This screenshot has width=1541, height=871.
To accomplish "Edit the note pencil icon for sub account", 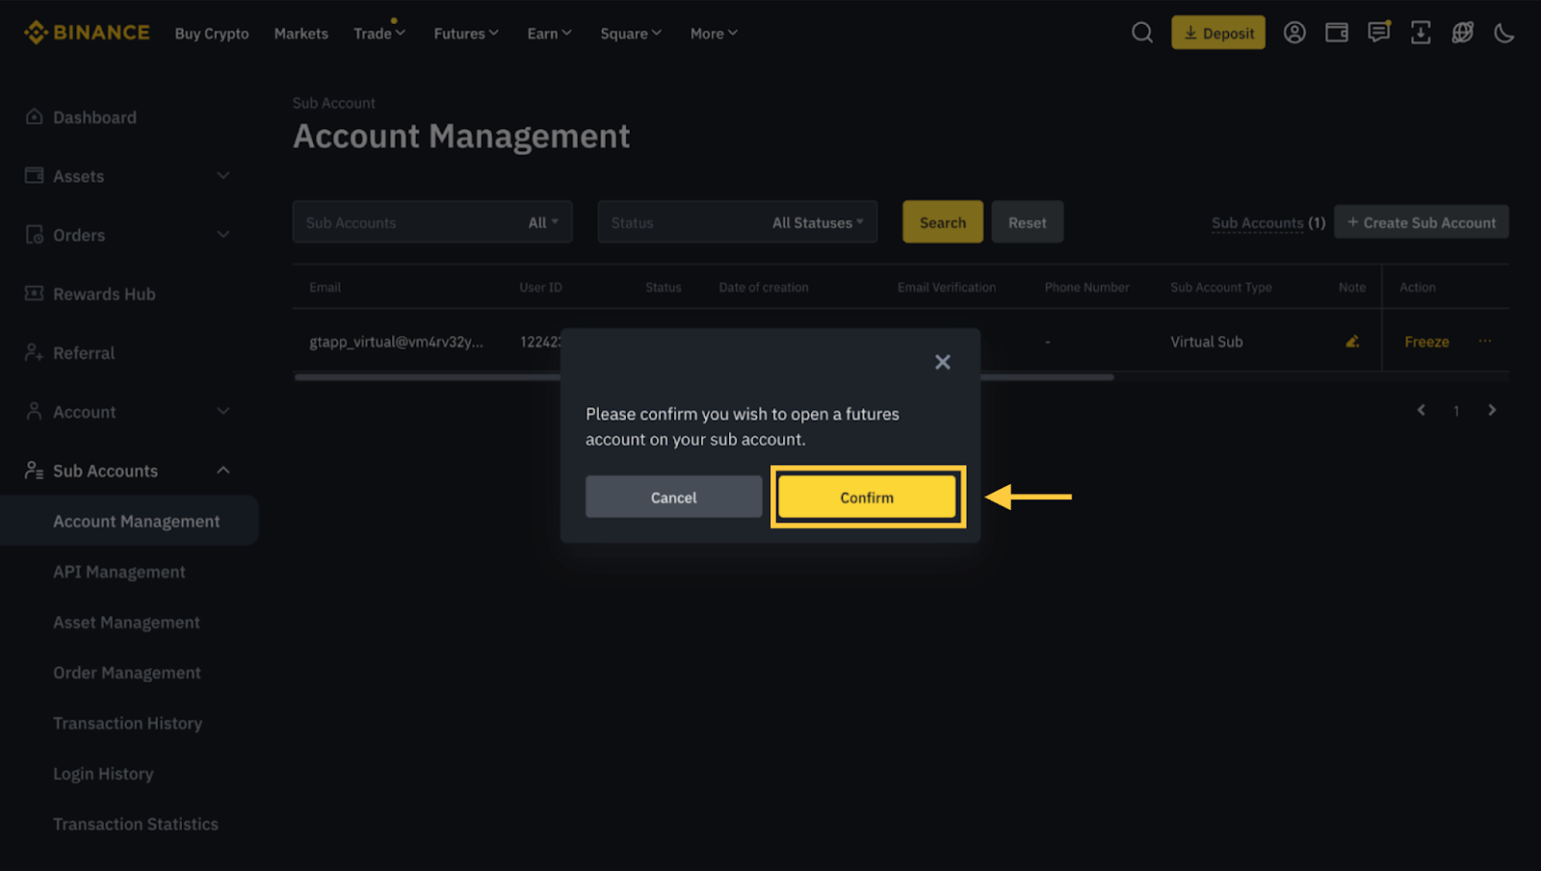I will coord(1352,342).
